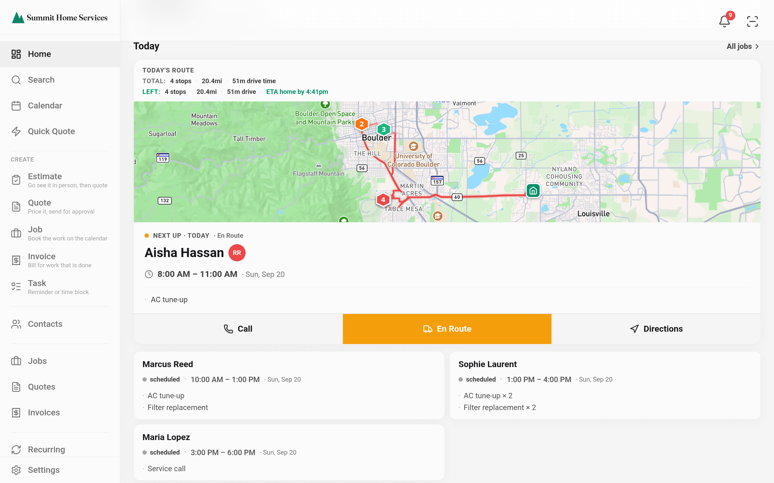Click the Aisha Hassan name heading
Screen dimensions: 774x483
(184, 253)
